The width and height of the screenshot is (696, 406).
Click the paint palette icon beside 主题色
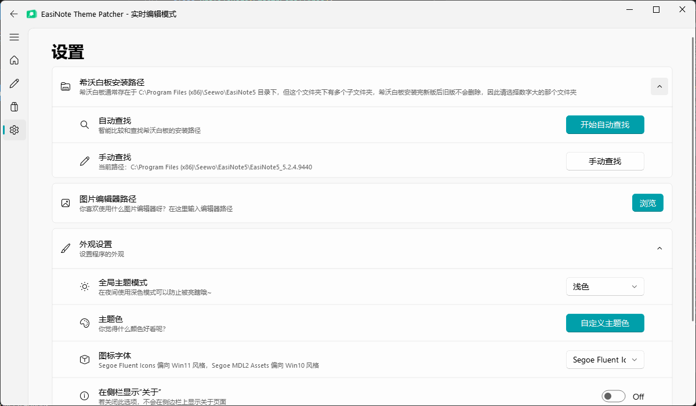tap(85, 323)
